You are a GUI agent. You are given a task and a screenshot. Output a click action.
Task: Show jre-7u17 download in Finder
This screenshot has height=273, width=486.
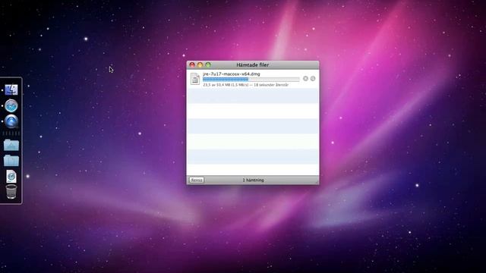(313, 79)
